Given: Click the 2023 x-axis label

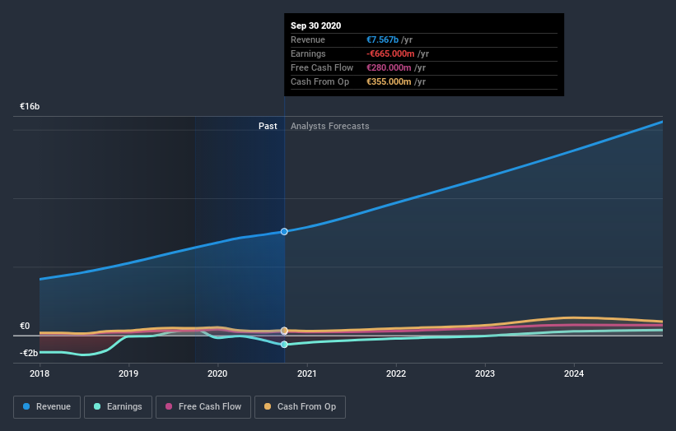Looking at the screenshot, I should 485,373.
